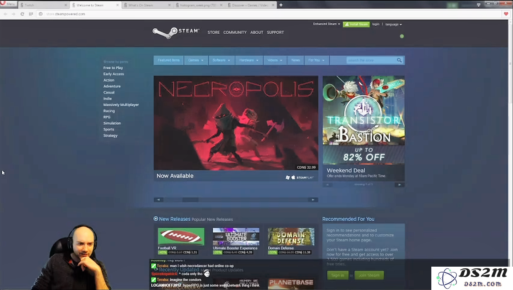Image resolution: width=513 pixels, height=290 pixels.
Task: Browse the Casual genre
Action: (109, 93)
